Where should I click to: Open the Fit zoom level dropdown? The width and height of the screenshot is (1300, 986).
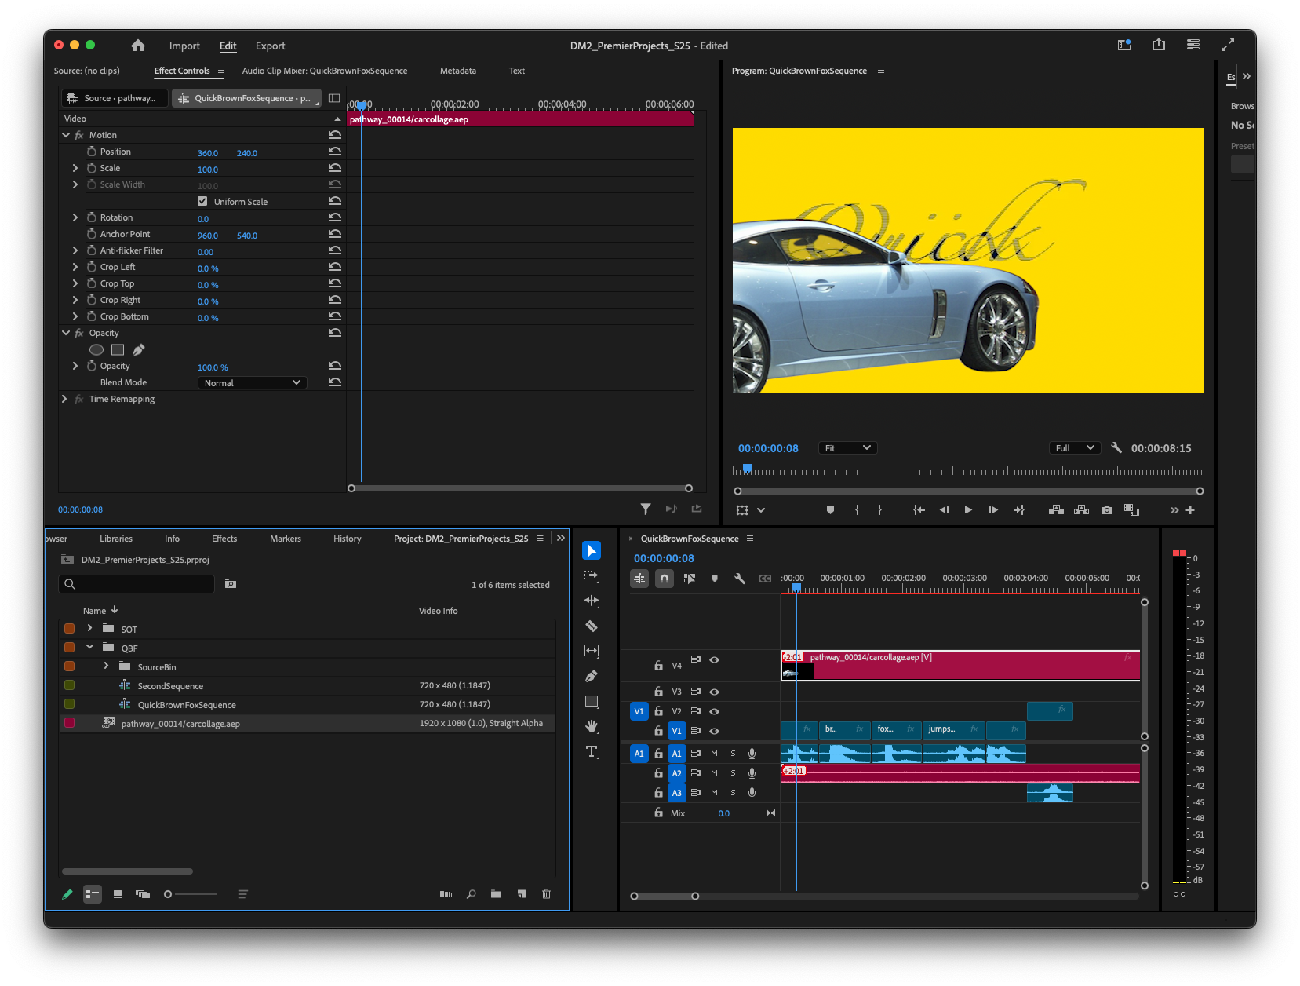pos(847,448)
